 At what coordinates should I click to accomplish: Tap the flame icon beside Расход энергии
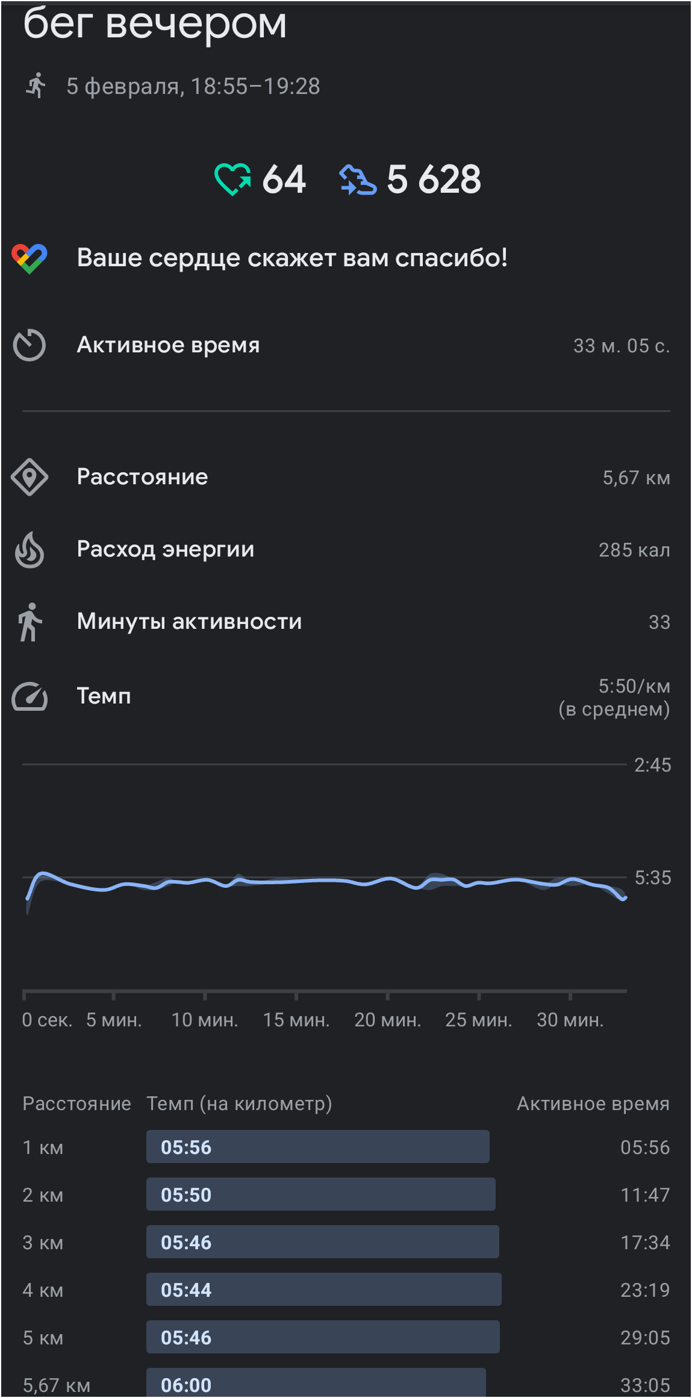click(29, 549)
